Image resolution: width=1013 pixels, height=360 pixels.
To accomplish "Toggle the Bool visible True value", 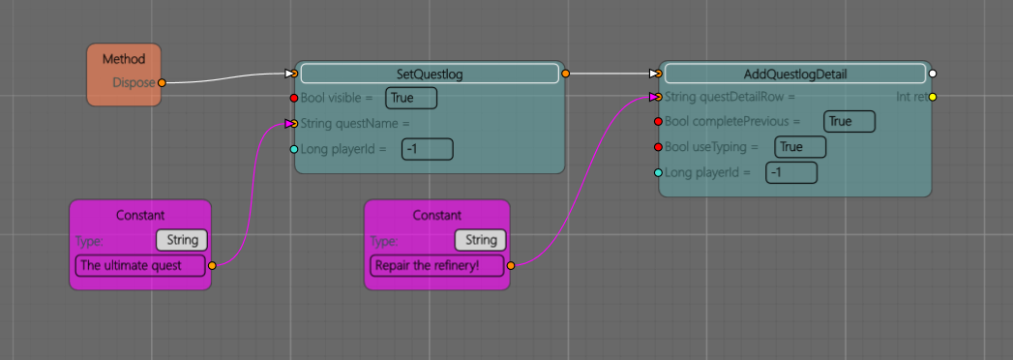I will point(411,99).
